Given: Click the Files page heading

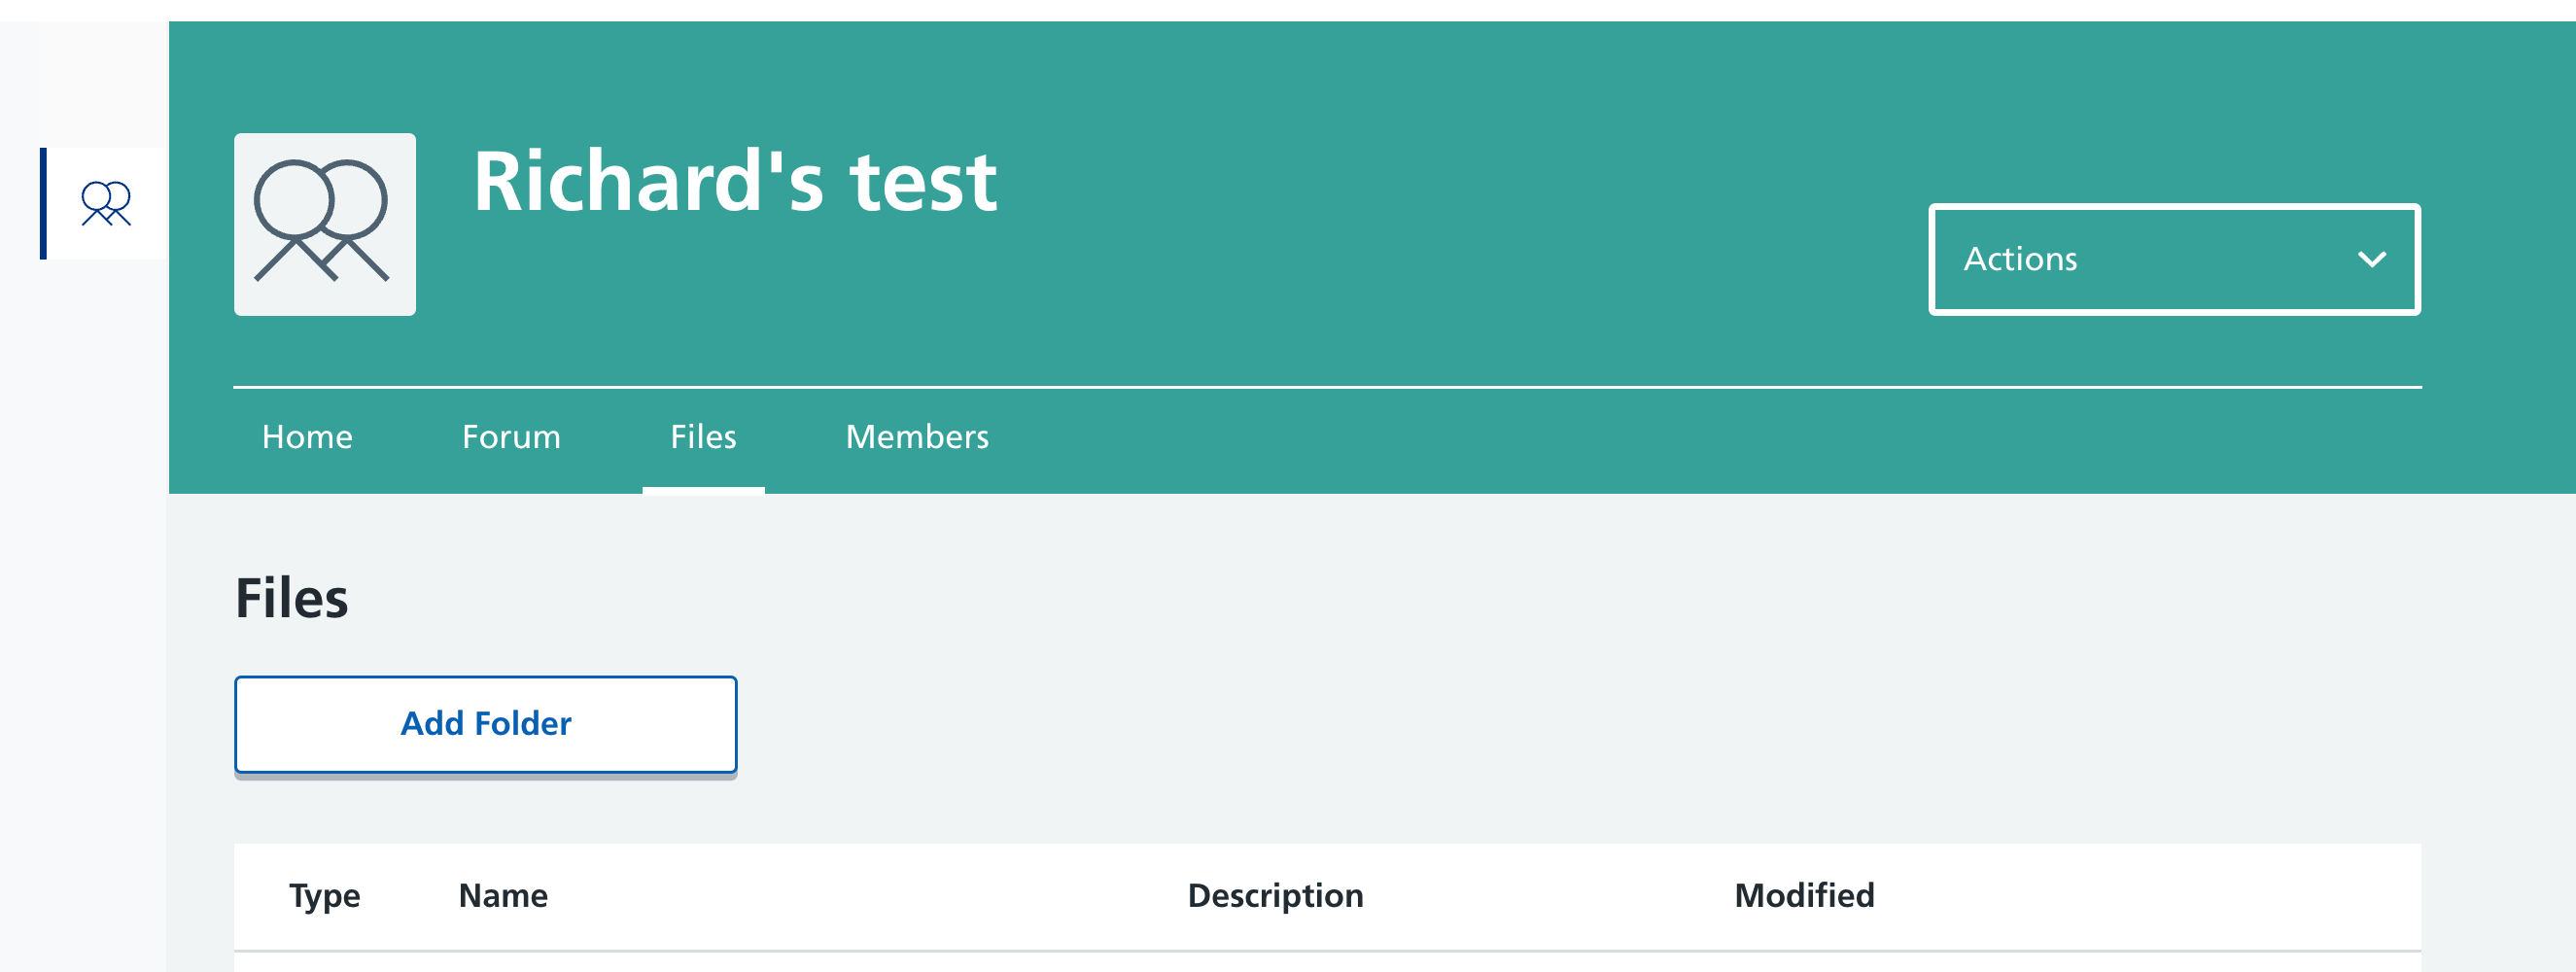Looking at the screenshot, I should pos(291,598).
